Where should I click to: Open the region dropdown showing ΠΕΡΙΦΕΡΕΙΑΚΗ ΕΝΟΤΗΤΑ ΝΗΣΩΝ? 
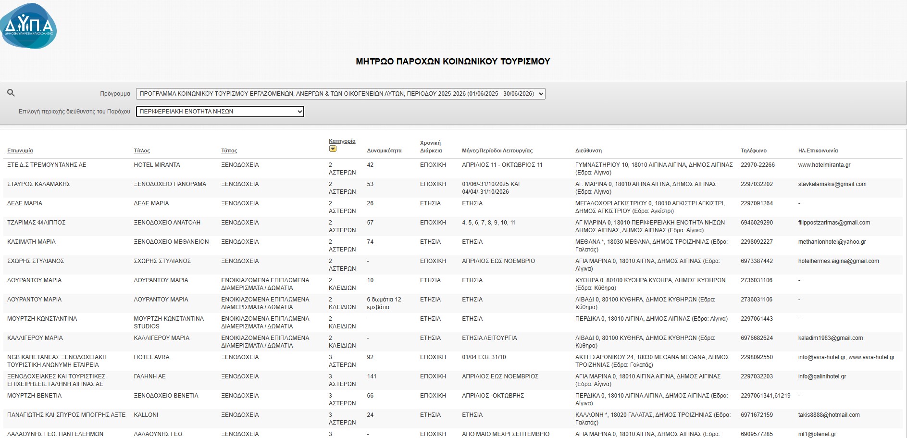tap(220, 112)
